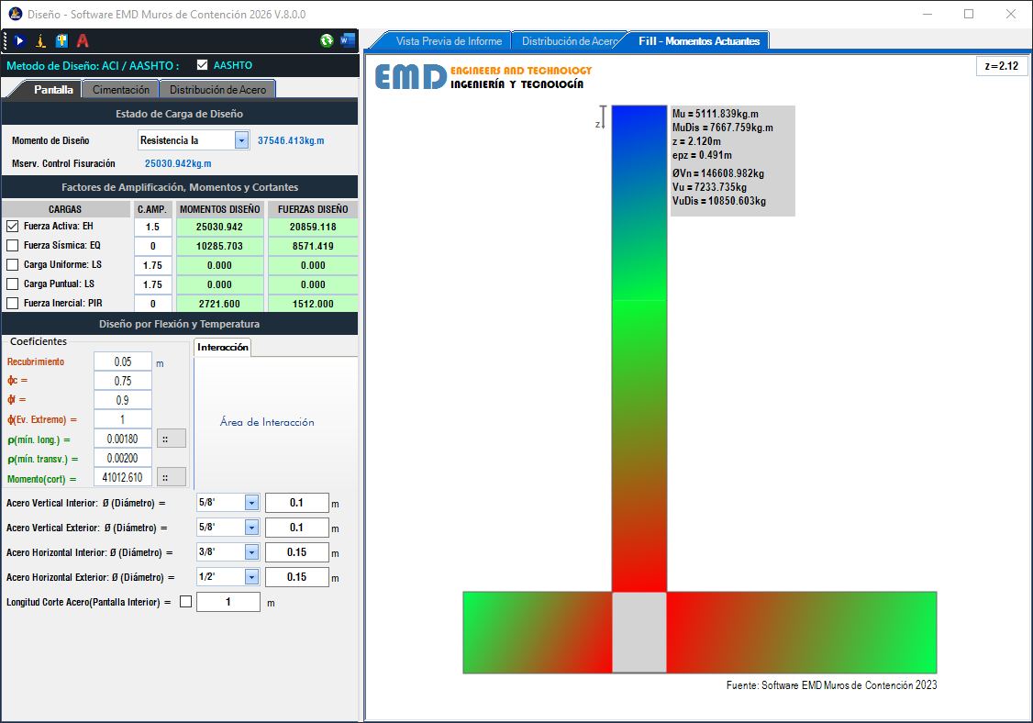1033x723 pixels.
Task: Click the ϕf value field
Action: 123,400
